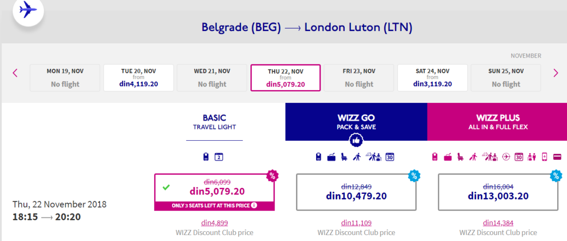Image resolution: width=567 pixels, height=241 pixels.
Task: Click the WIZZ GO thumbs-up badge
Action: point(356,140)
